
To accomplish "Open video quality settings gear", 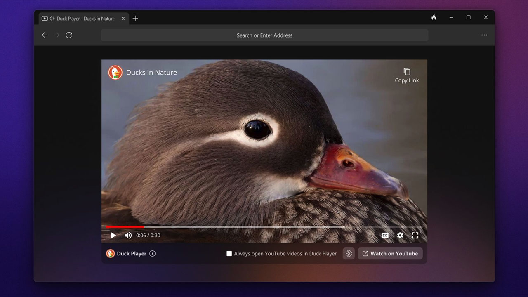I will 400,236.
